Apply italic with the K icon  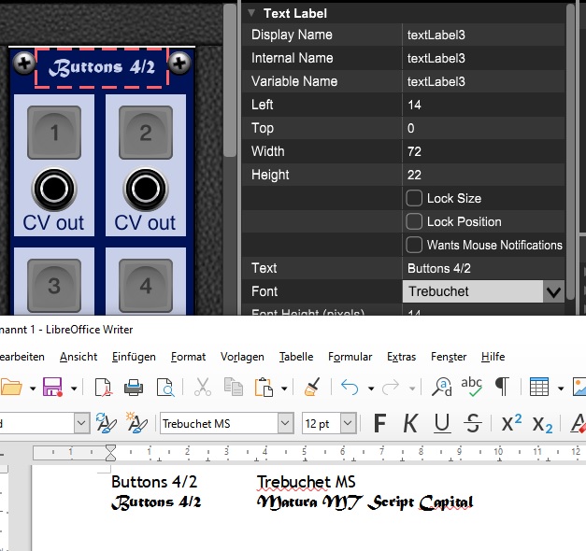point(410,424)
